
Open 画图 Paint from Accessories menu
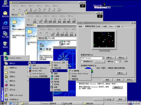coord(59,74)
